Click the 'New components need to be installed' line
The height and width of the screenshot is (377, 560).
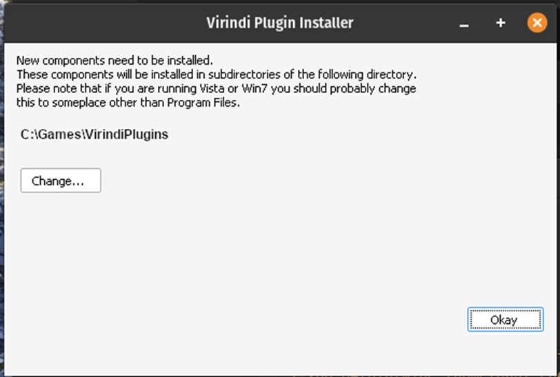pyautogui.click(x=114, y=60)
